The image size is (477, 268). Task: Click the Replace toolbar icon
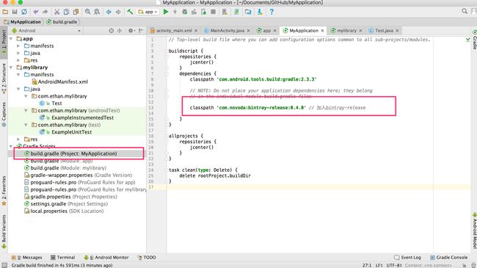pos(97,12)
